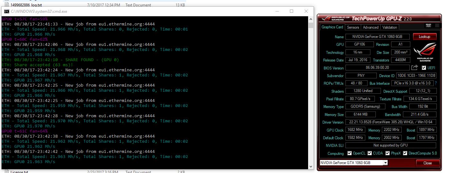This screenshot has height=173, width=455.
Task: Toggle the OpenCL checkbox
Action: click(349, 153)
